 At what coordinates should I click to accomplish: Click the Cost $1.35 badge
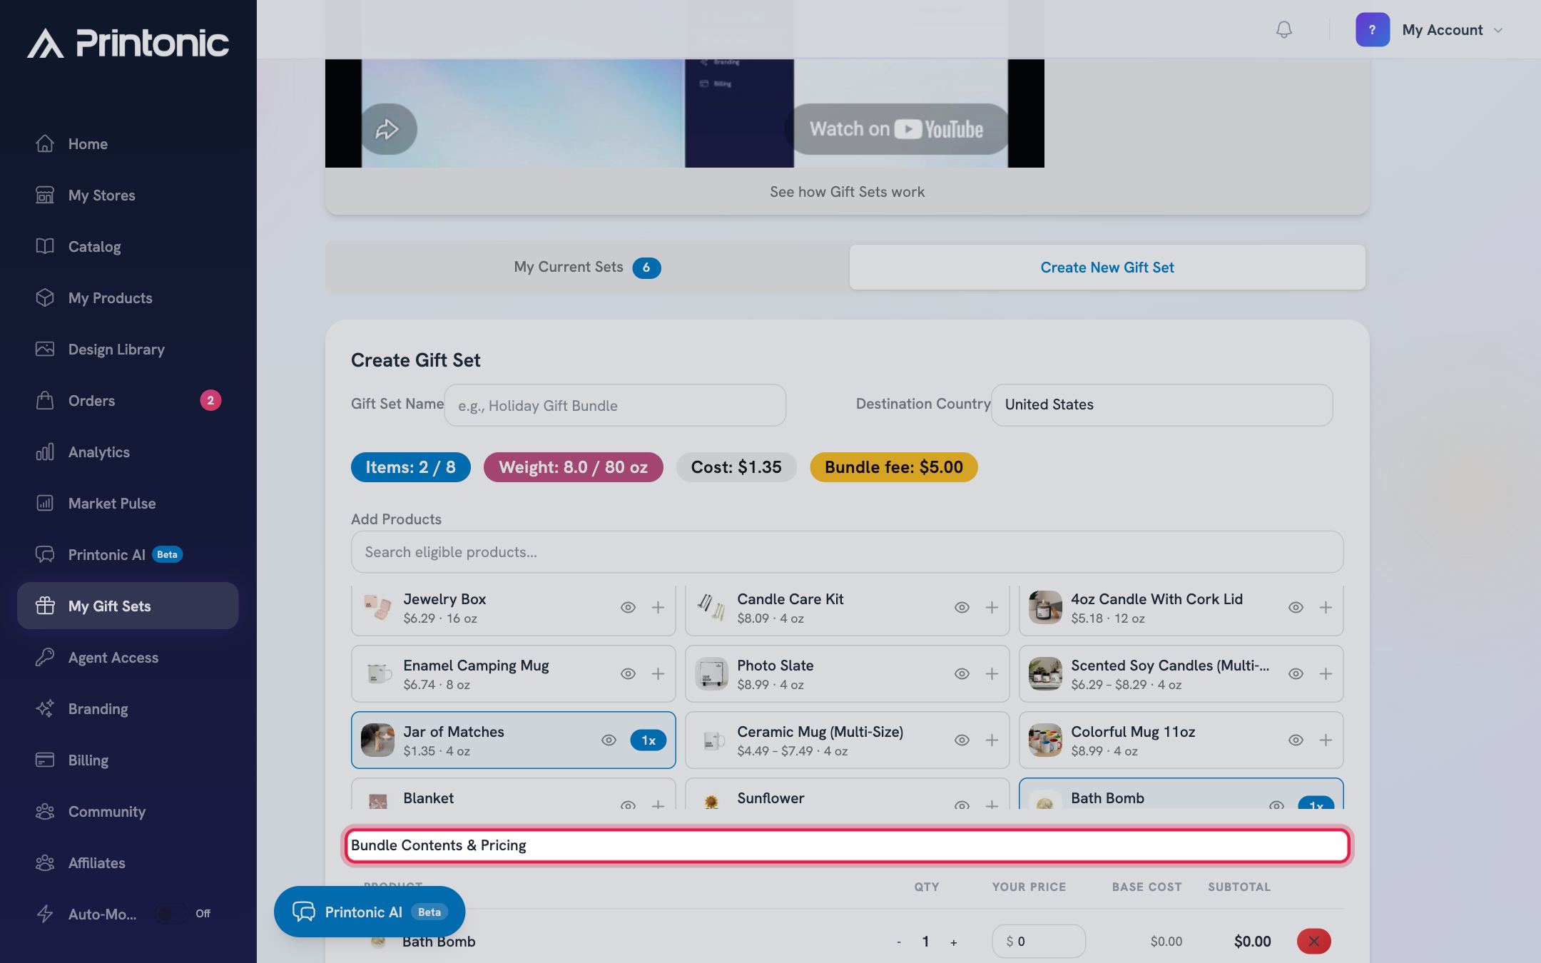[x=736, y=467]
